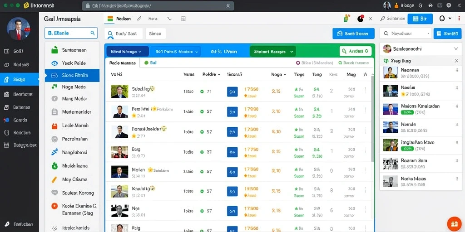Click the Andiat button in green header
465x232 pixels.
(355, 51)
